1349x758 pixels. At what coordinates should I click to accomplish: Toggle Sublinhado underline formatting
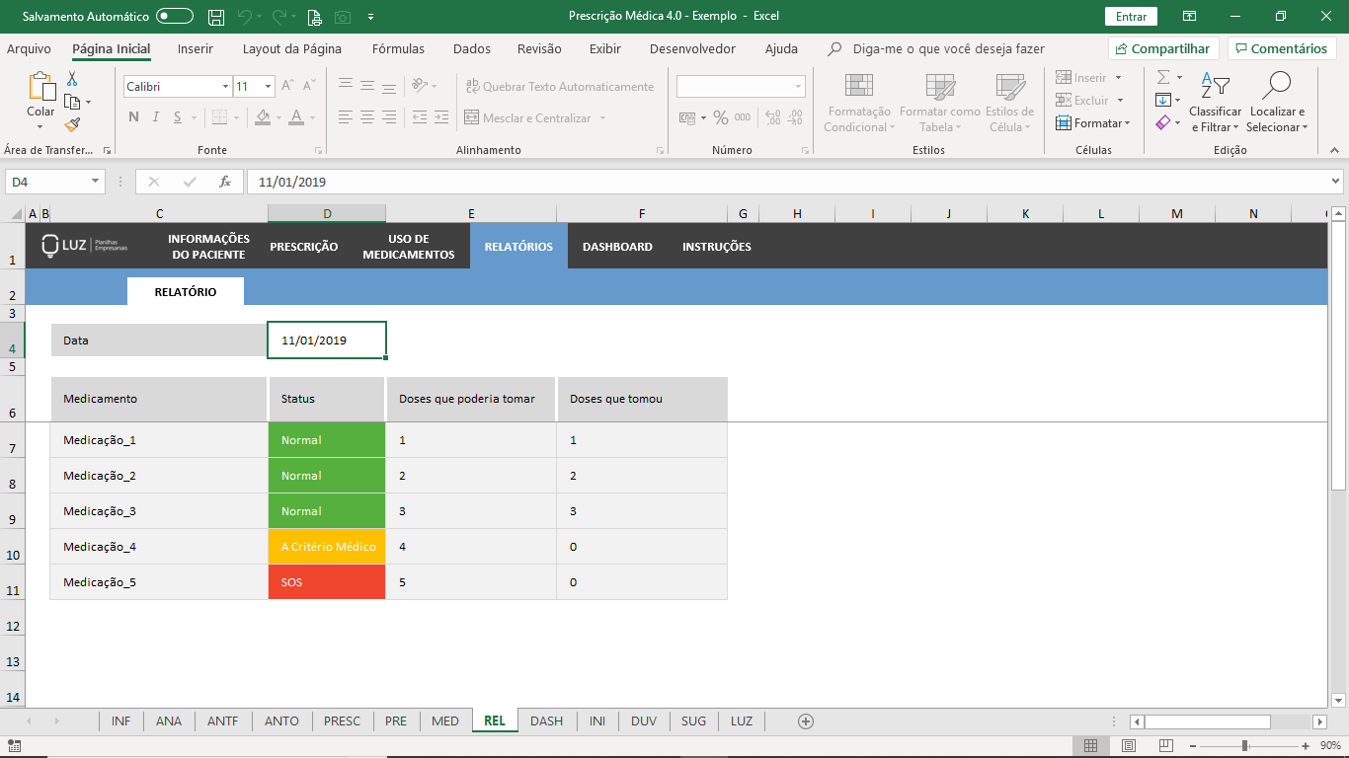click(x=178, y=117)
